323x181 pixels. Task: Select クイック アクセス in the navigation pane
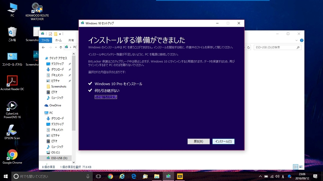(56, 58)
